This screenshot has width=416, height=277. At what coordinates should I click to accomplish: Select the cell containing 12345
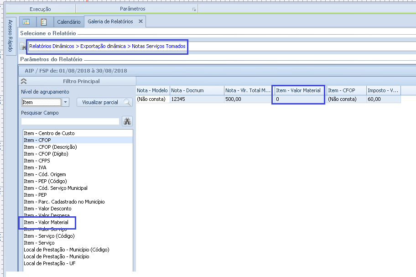point(196,99)
